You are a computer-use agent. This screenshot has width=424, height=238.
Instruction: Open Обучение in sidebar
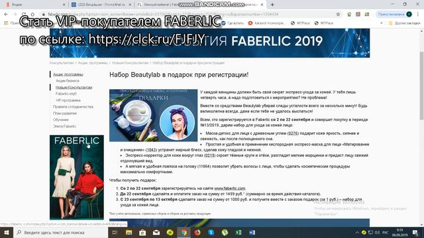(x=61, y=120)
